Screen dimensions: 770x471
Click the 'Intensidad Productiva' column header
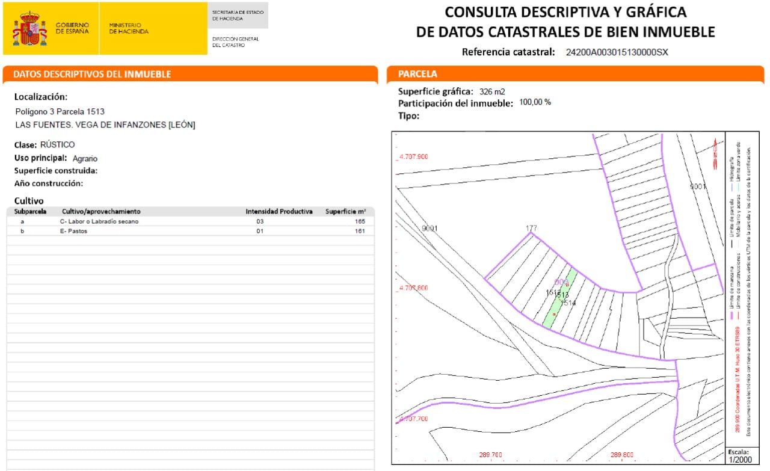(x=279, y=212)
